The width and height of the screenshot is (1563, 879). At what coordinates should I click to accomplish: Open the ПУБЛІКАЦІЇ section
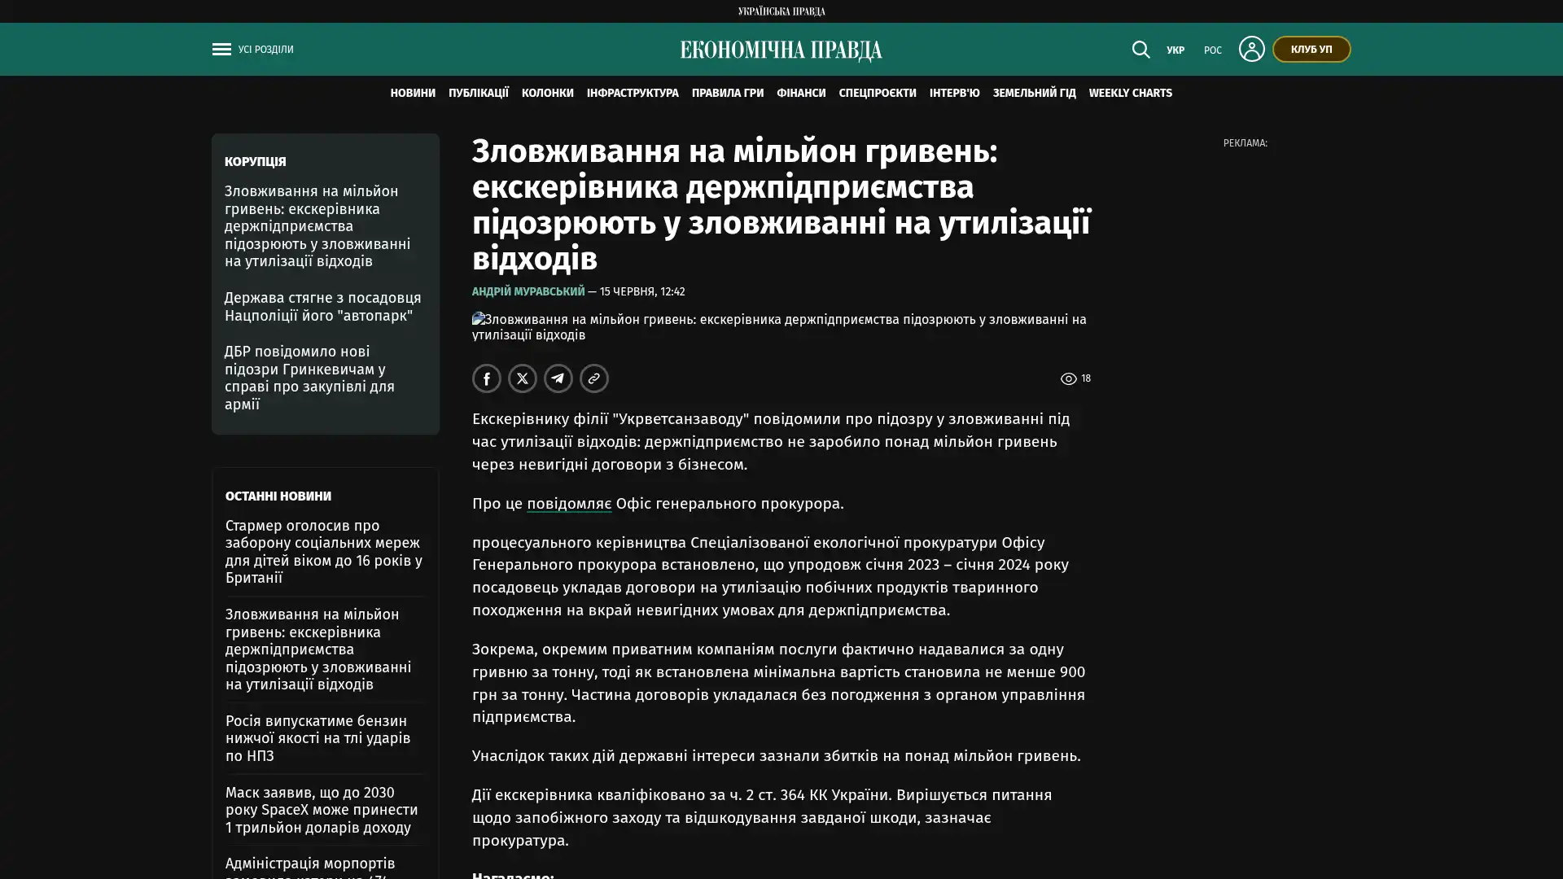point(478,93)
